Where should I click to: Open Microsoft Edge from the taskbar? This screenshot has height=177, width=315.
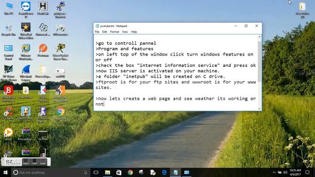coord(164,173)
